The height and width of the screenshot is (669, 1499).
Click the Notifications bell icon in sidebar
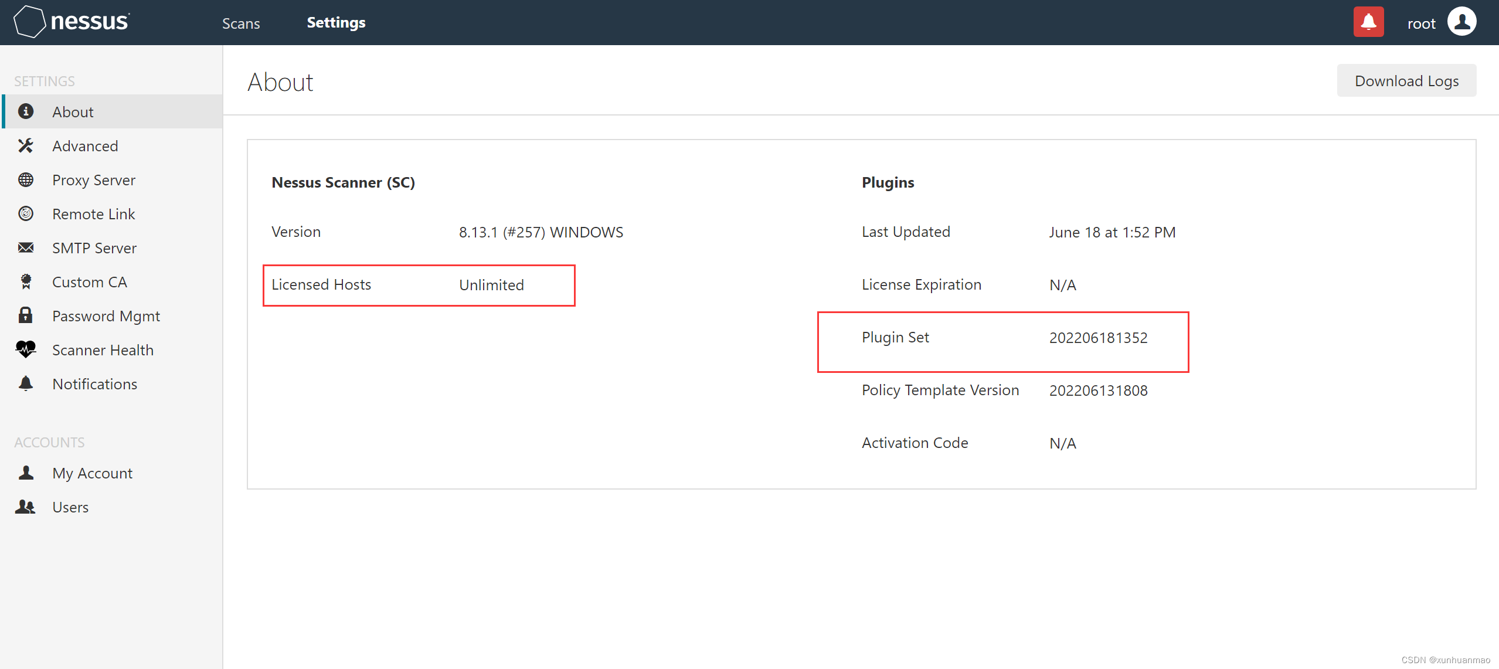[26, 383]
